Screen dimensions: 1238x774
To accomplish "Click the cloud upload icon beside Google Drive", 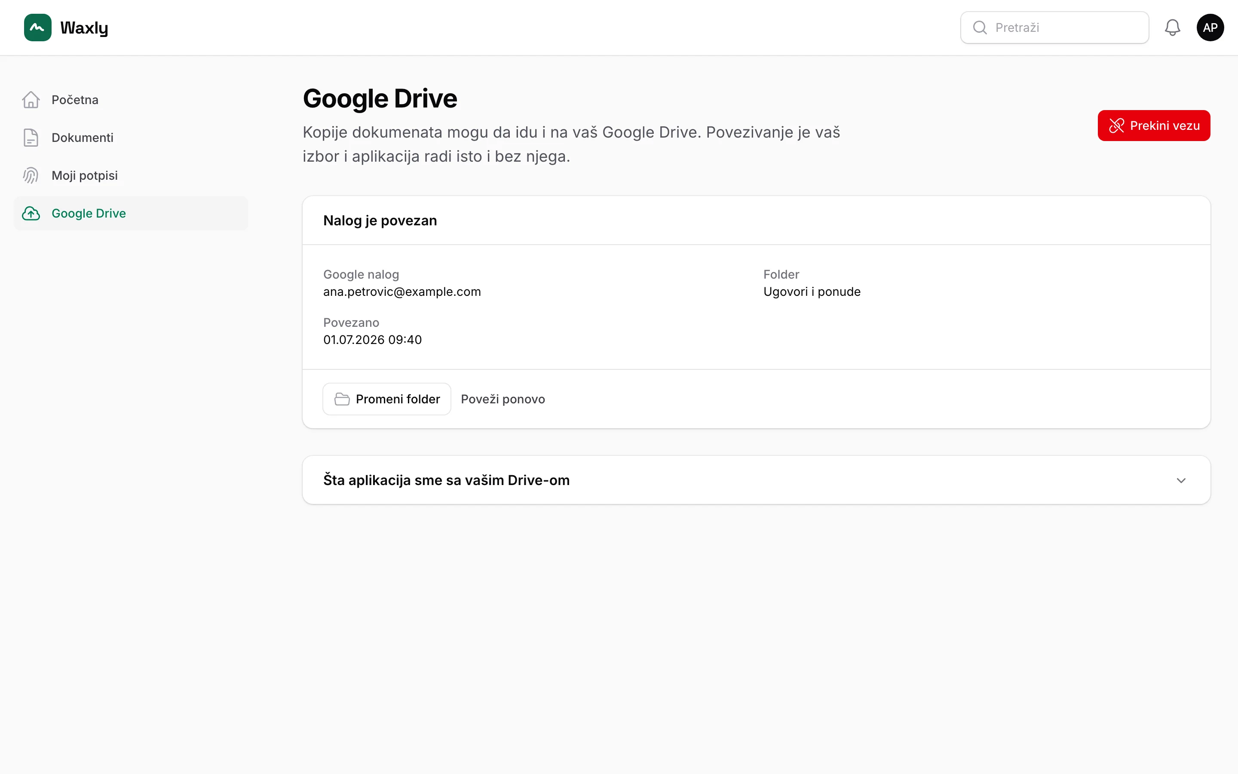I will tap(31, 213).
